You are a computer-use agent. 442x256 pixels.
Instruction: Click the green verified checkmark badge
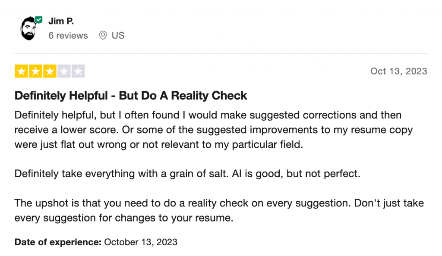pos(39,20)
